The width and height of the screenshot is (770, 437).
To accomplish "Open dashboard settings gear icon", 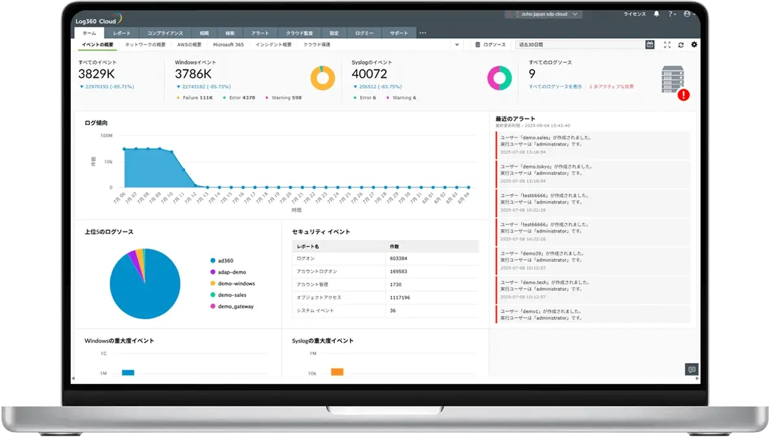I will click(x=694, y=45).
